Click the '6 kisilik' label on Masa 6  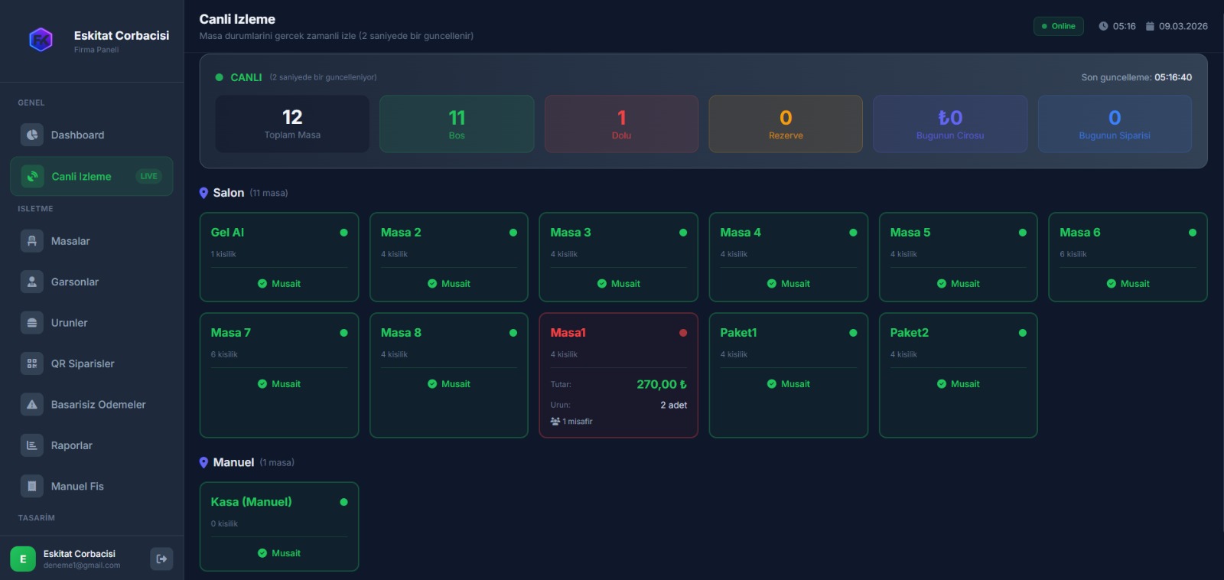[1073, 254]
